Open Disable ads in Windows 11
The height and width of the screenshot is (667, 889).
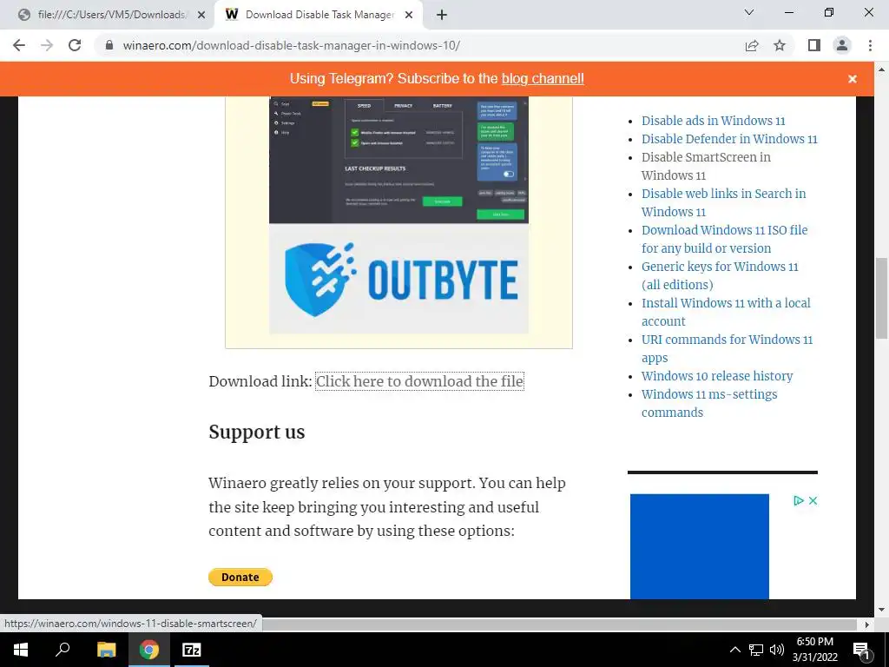(714, 121)
